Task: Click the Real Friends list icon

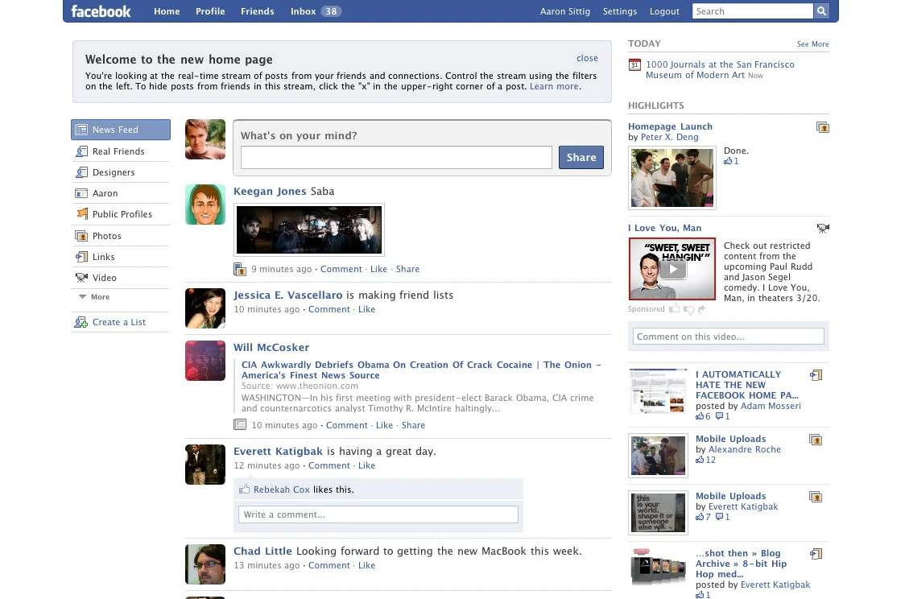Action: (81, 151)
